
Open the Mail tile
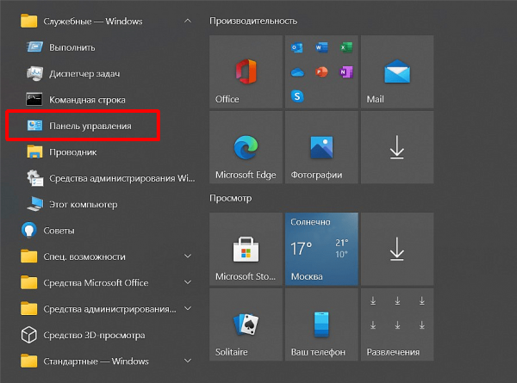(x=397, y=71)
